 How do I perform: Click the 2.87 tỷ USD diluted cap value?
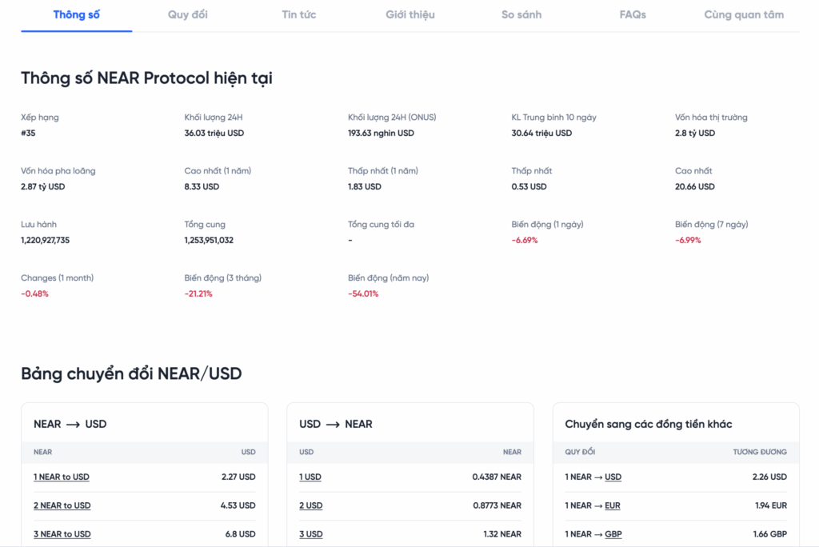click(x=43, y=186)
